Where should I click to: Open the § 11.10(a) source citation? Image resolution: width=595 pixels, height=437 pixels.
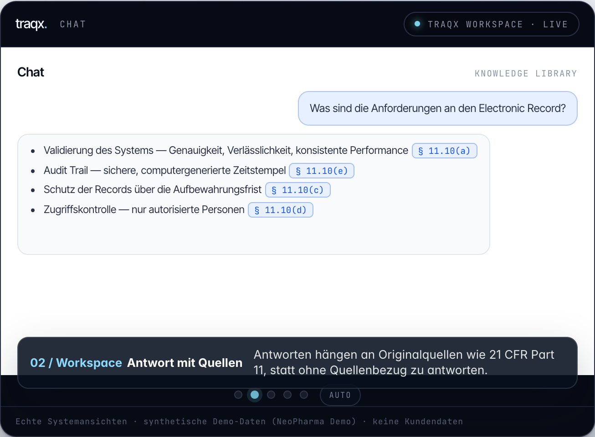(x=444, y=151)
